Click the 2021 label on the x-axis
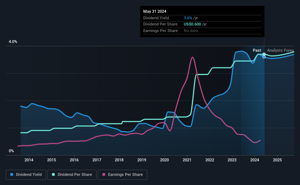 point(187,160)
